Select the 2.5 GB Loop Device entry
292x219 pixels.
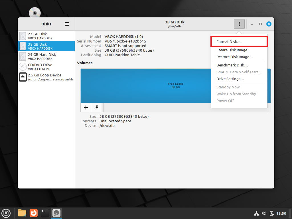[46, 77]
